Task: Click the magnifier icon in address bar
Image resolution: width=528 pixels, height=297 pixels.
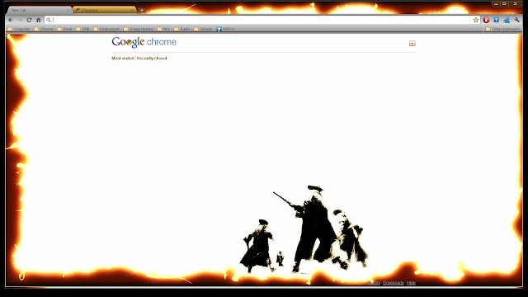Action: (x=49, y=20)
